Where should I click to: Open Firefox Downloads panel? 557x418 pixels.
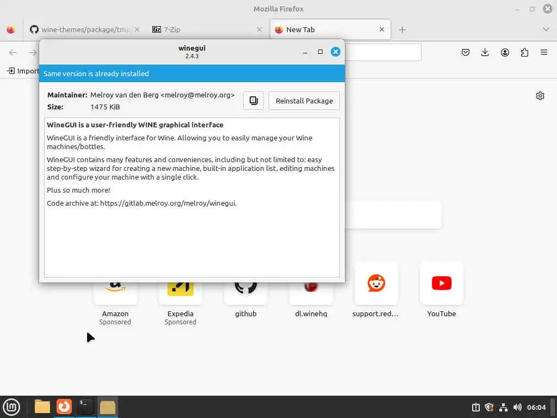click(x=485, y=53)
